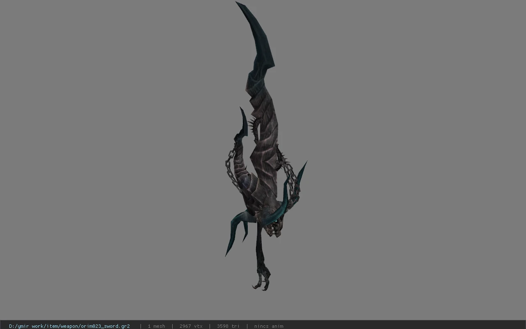
Task: Click the '3598 tri' triangle count
Action: pyautogui.click(x=228, y=326)
